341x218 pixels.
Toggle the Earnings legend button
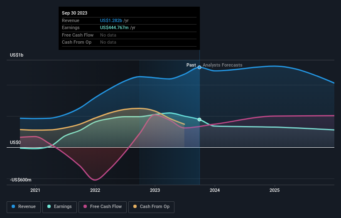click(x=59, y=207)
